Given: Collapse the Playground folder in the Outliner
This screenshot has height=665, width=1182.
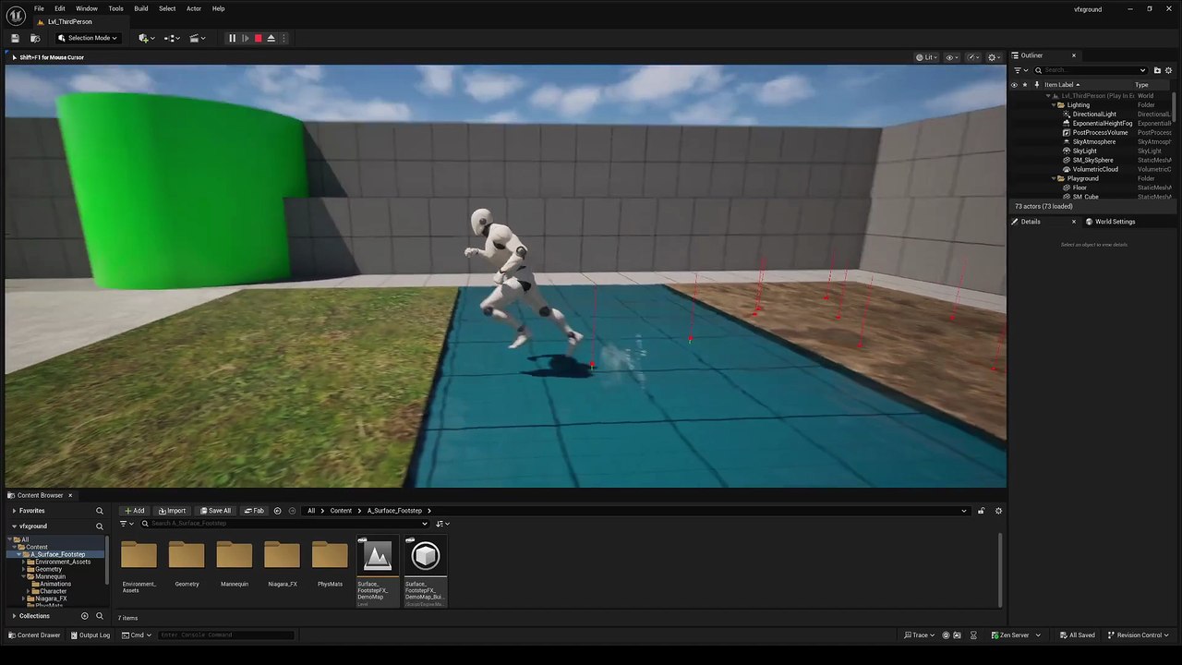Looking at the screenshot, I should (x=1054, y=179).
